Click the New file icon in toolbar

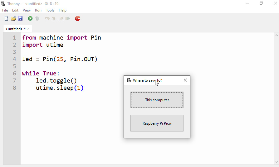(7, 18)
